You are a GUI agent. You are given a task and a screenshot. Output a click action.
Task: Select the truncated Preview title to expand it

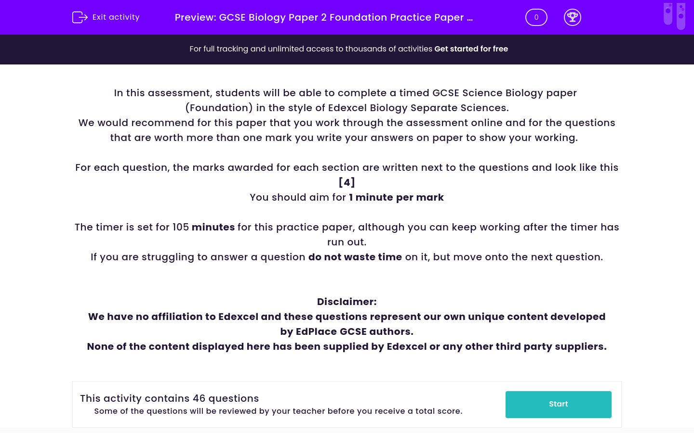[323, 17]
